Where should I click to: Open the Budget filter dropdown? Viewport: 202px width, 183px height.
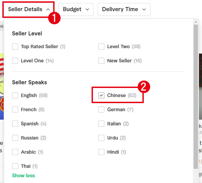(x=76, y=9)
